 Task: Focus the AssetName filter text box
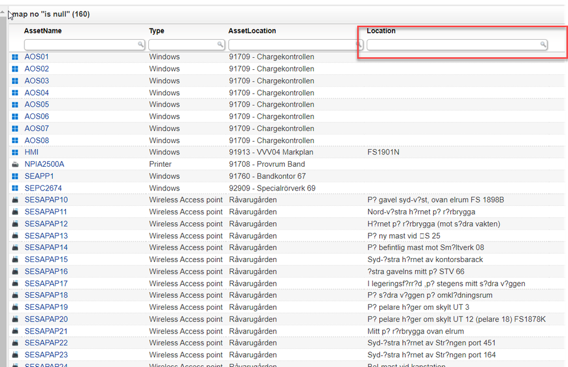click(80, 44)
